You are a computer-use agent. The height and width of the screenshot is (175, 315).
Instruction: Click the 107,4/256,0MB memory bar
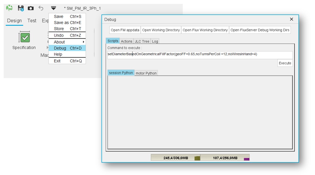coord(225,158)
